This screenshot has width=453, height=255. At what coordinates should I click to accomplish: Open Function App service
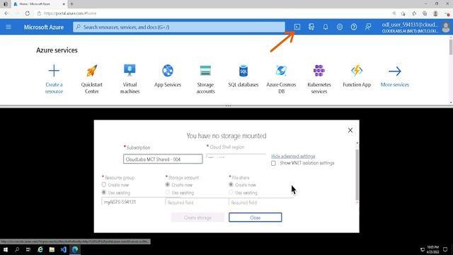tap(357, 76)
